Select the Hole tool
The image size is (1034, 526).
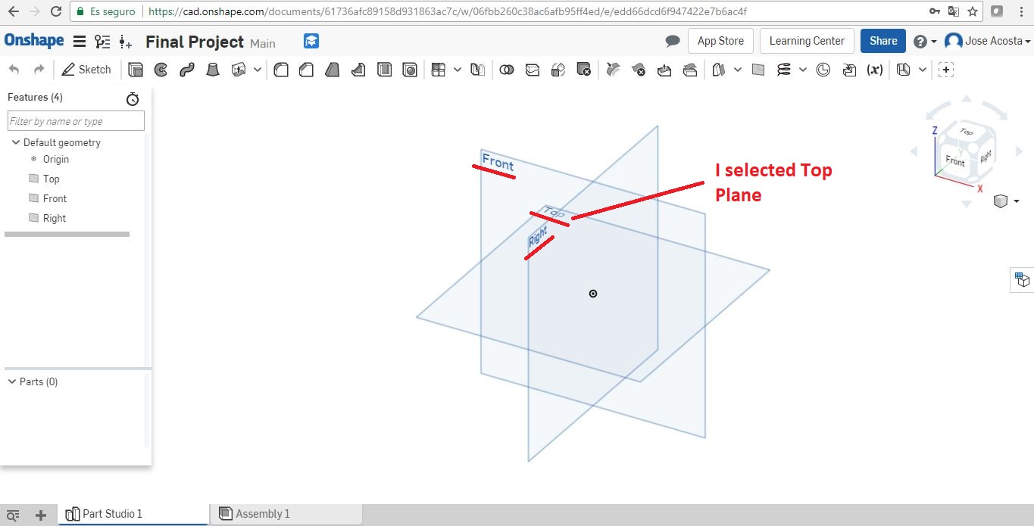pos(410,70)
